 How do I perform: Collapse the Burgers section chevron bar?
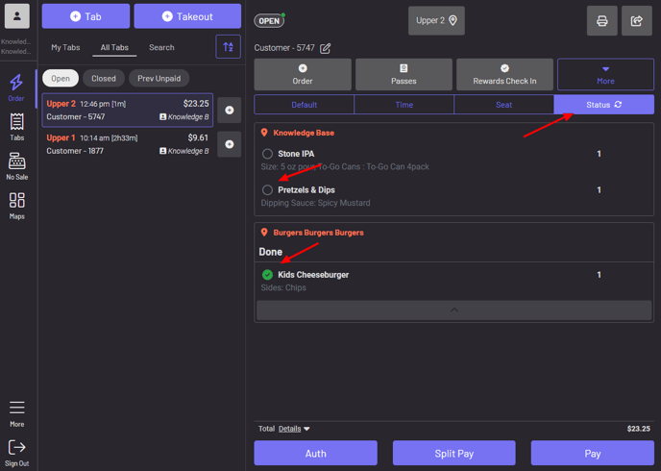453,310
